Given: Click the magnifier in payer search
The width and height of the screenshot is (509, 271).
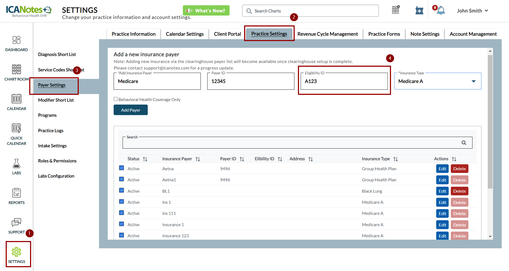Looking at the screenshot, I should click(x=464, y=143).
